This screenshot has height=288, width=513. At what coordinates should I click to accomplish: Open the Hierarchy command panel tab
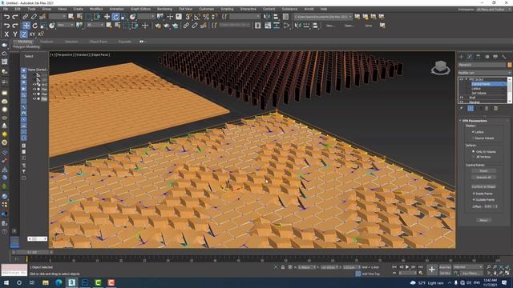(x=479, y=57)
